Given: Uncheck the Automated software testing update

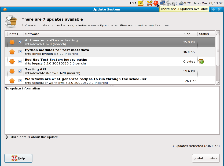Looking at the screenshot, I should [20, 42].
